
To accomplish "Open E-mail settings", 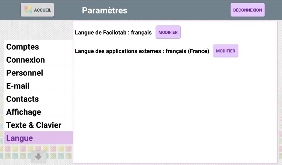I will (39, 86).
